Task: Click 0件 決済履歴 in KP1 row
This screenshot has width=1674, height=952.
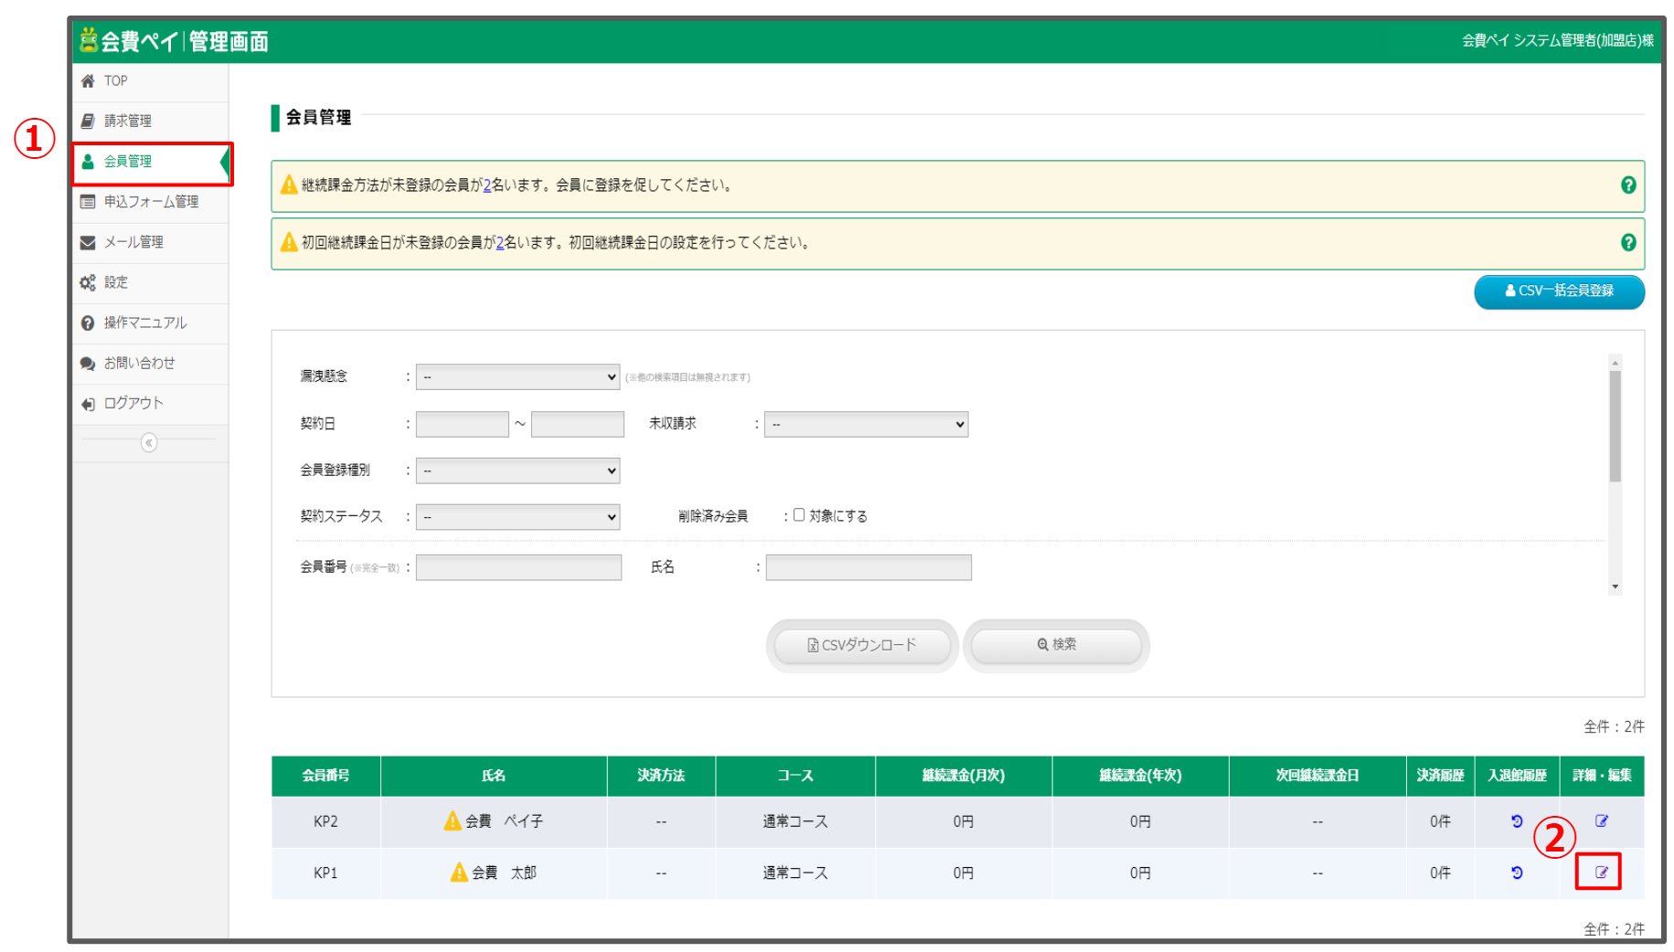Action: [x=1440, y=873]
